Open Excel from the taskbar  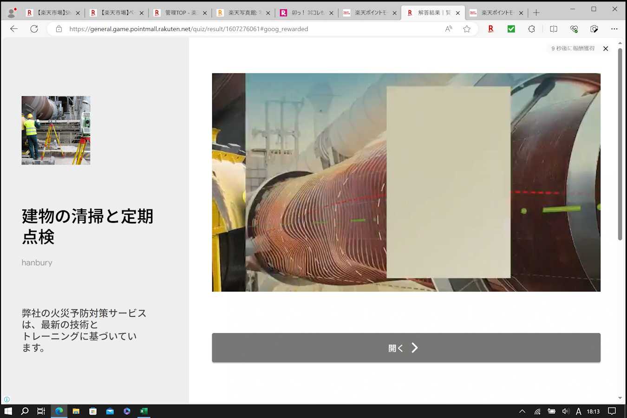click(144, 411)
